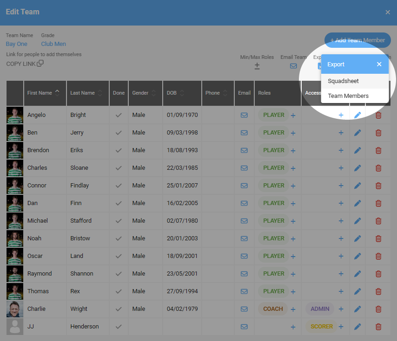Add access for JJ Henderson next to SCORER
Screen dimensions: 397x341
341,327
